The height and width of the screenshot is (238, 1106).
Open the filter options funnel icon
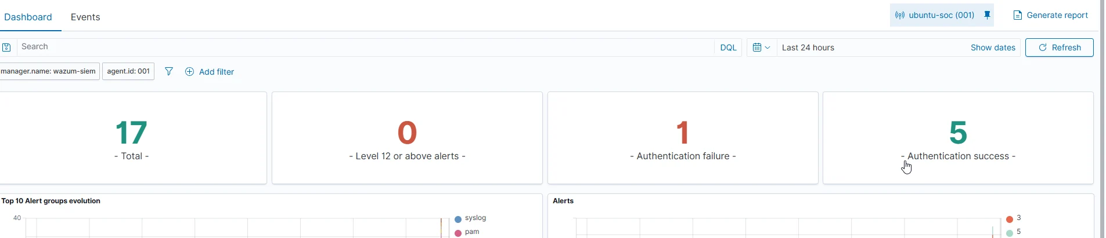pos(169,71)
